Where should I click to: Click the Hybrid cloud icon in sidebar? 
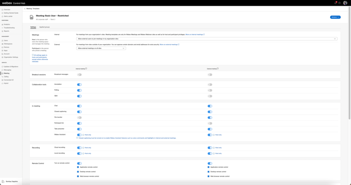click(x=2, y=83)
